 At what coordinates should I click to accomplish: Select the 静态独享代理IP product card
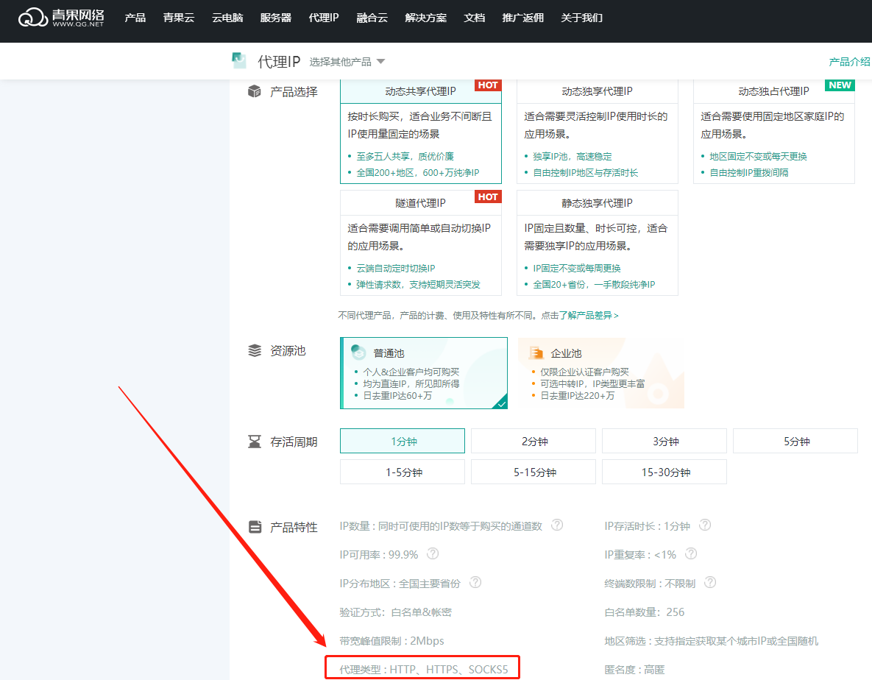click(x=598, y=242)
